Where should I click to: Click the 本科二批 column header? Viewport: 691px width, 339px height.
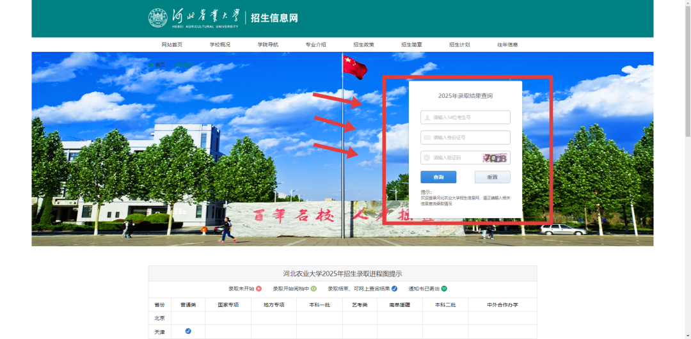click(x=445, y=304)
